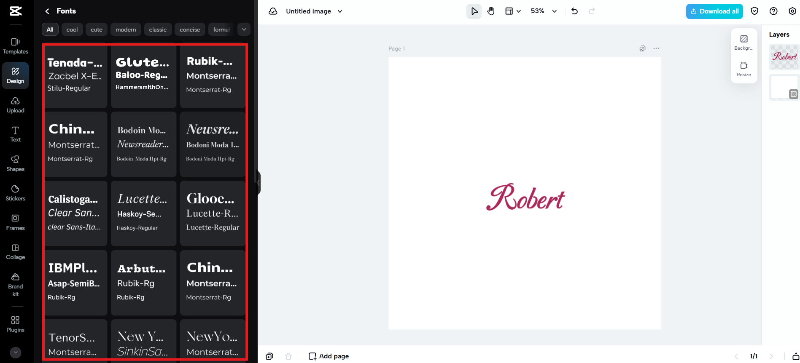
Task: Choose the Calistoga / Clear Sans font pairing
Action: (76, 214)
